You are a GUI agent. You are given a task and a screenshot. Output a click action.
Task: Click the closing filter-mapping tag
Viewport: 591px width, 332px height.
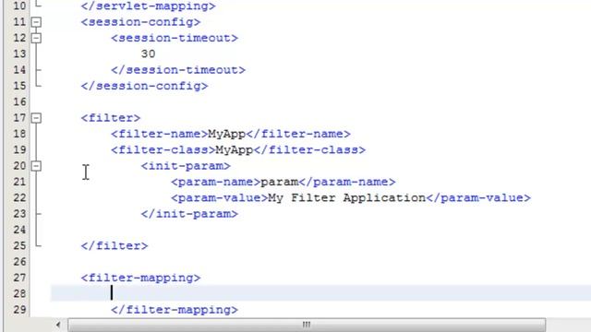coord(175,310)
